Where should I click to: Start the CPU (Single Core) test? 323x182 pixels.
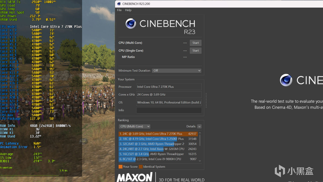pyautogui.click(x=196, y=51)
